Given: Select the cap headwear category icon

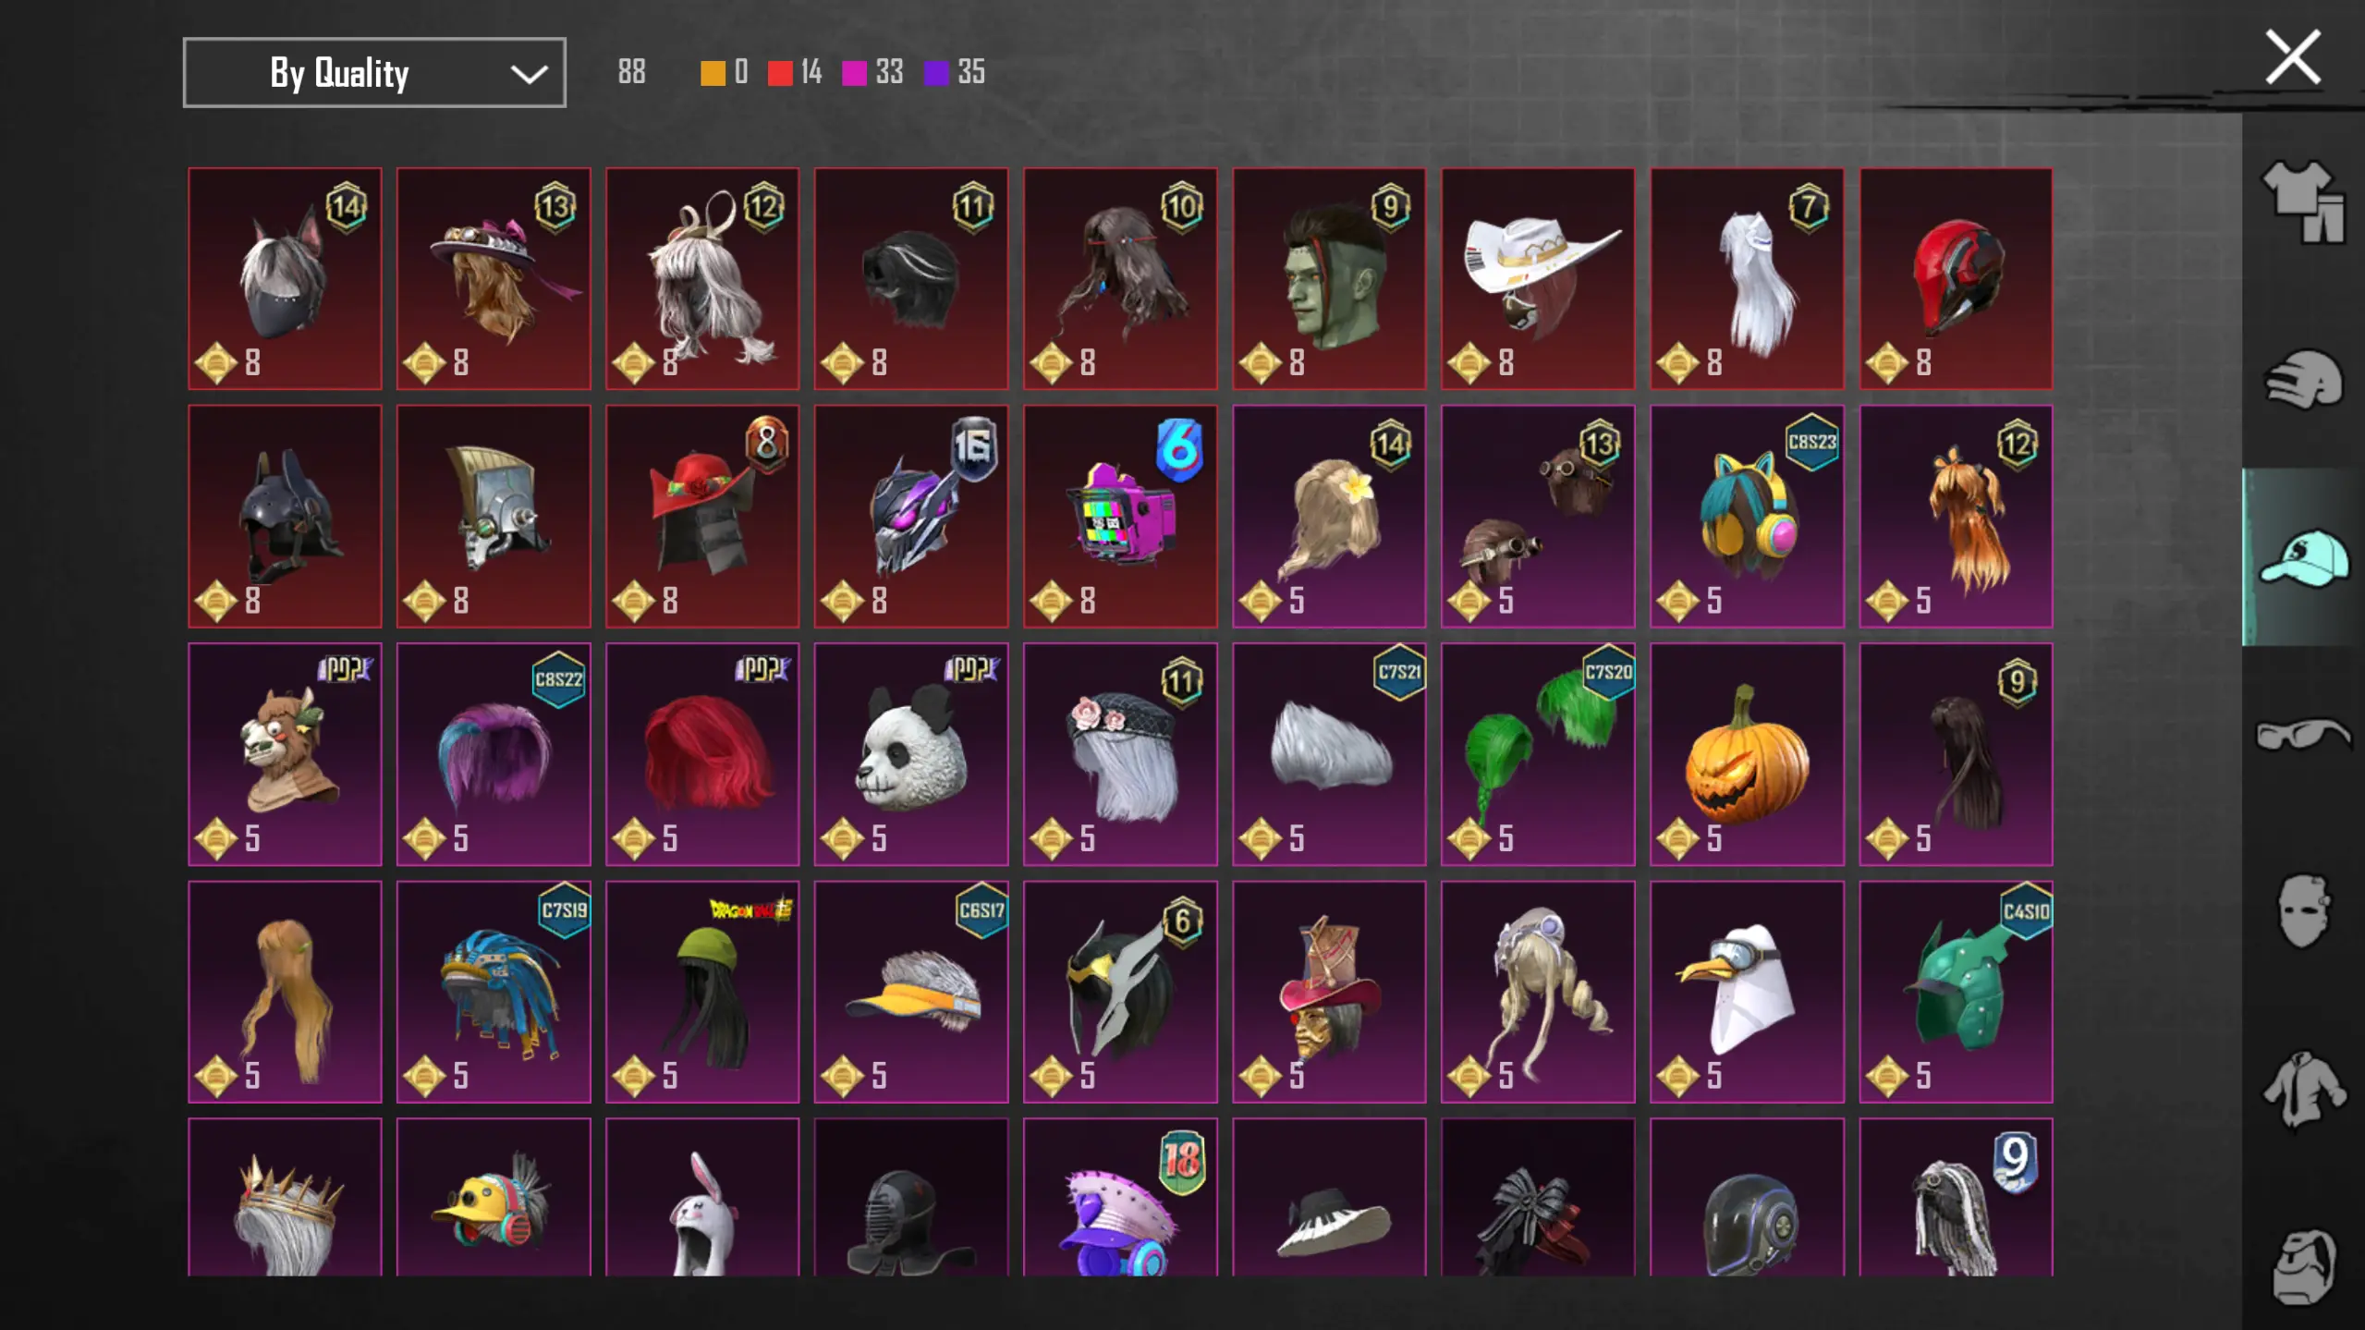Looking at the screenshot, I should click(x=2303, y=557).
